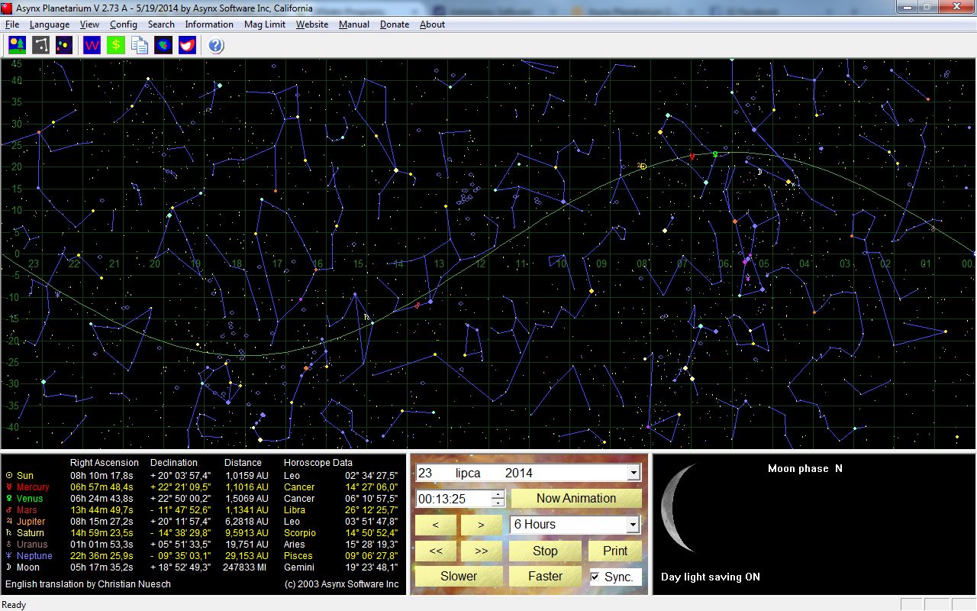Open help with the question mark icon

tap(215, 45)
